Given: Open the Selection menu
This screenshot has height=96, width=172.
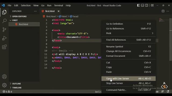Looking at the screenshot, I should click(26, 5).
